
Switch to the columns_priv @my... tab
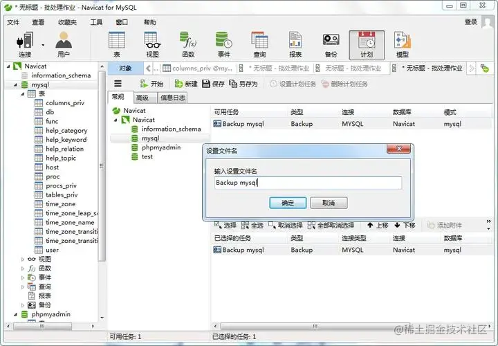197,69
